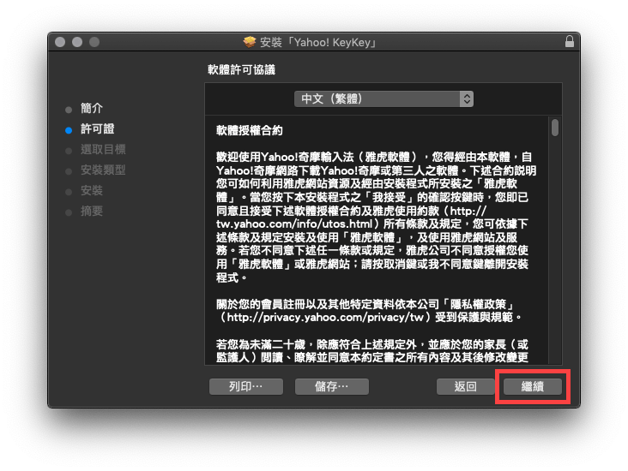The height and width of the screenshot is (471, 628).
Task: Select the 安裝 step in sidebar
Action: pyautogui.click(x=92, y=191)
